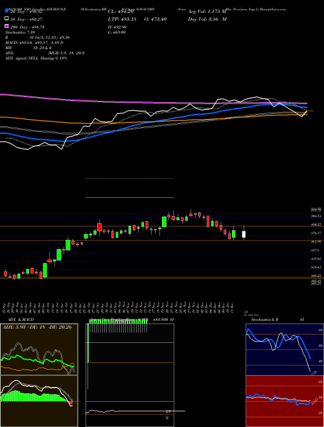Open the red RSI panel chart

284,401
